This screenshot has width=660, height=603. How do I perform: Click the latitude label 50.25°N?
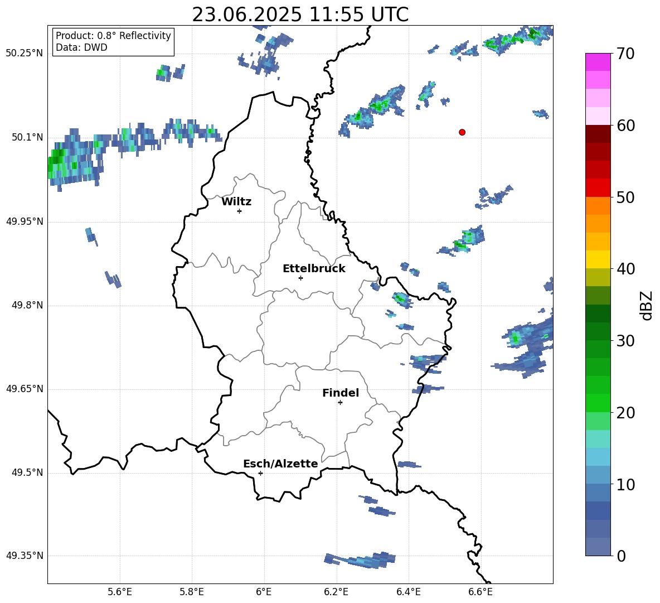click(x=25, y=54)
